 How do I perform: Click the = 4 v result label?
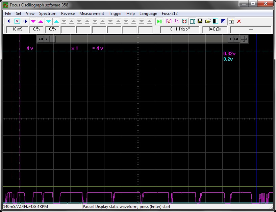point(98,48)
